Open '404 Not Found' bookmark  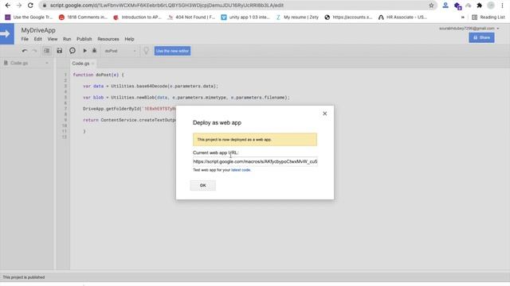tap(191, 17)
